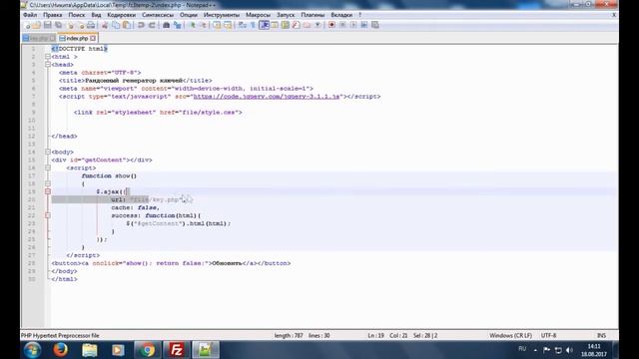Open the User Defined Language icon
Screen dimensions: 639x359
pos(275,25)
